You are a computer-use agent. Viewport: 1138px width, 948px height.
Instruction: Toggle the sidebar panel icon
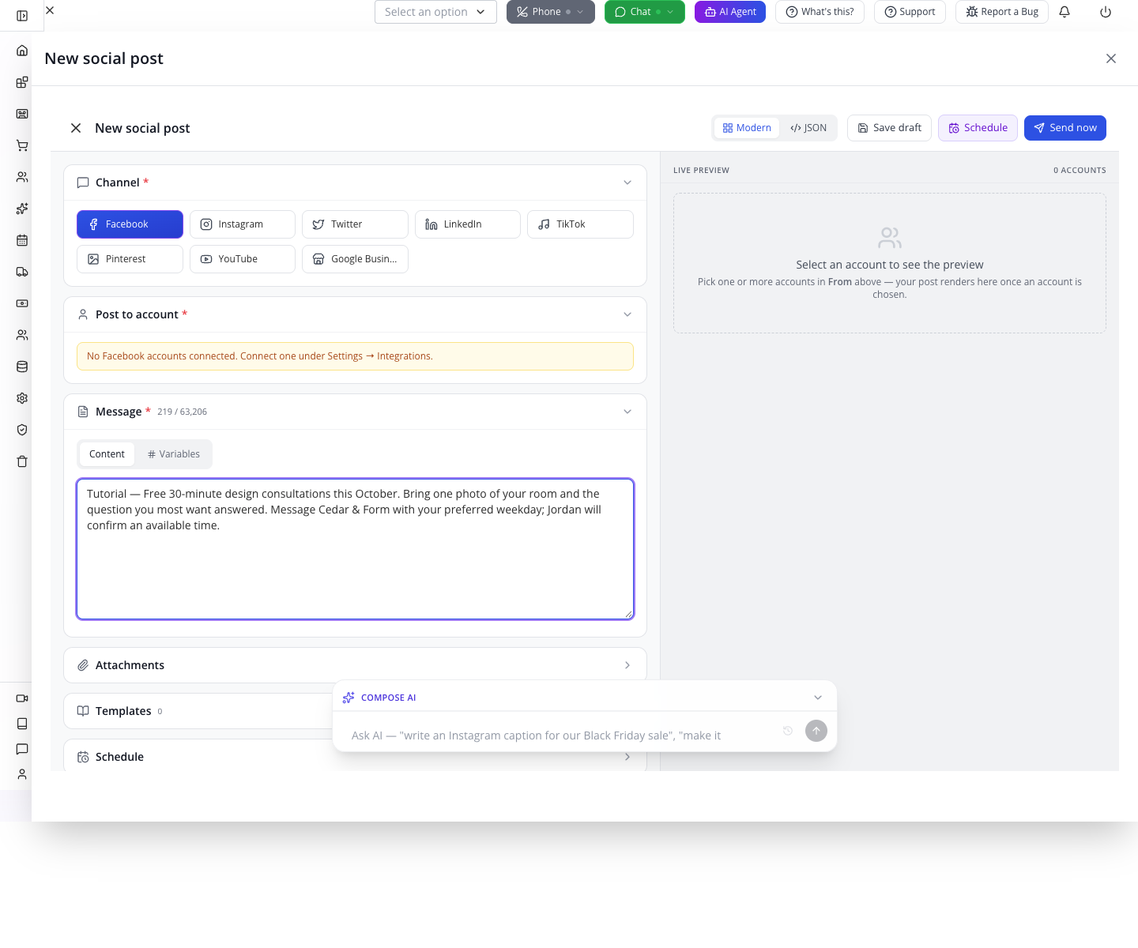coord(22,16)
